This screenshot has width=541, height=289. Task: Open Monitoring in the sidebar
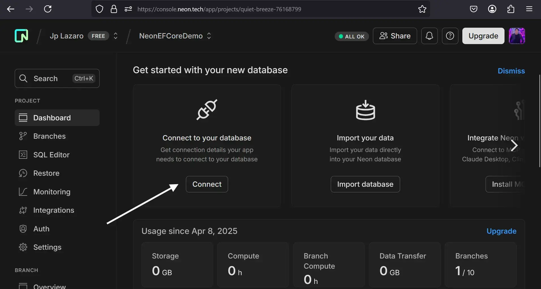coord(57,192)
